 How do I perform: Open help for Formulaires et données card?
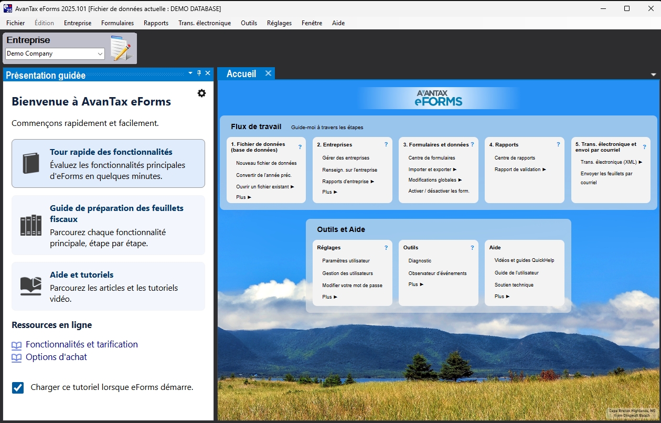pyautogui.click(x=472, y=144)
